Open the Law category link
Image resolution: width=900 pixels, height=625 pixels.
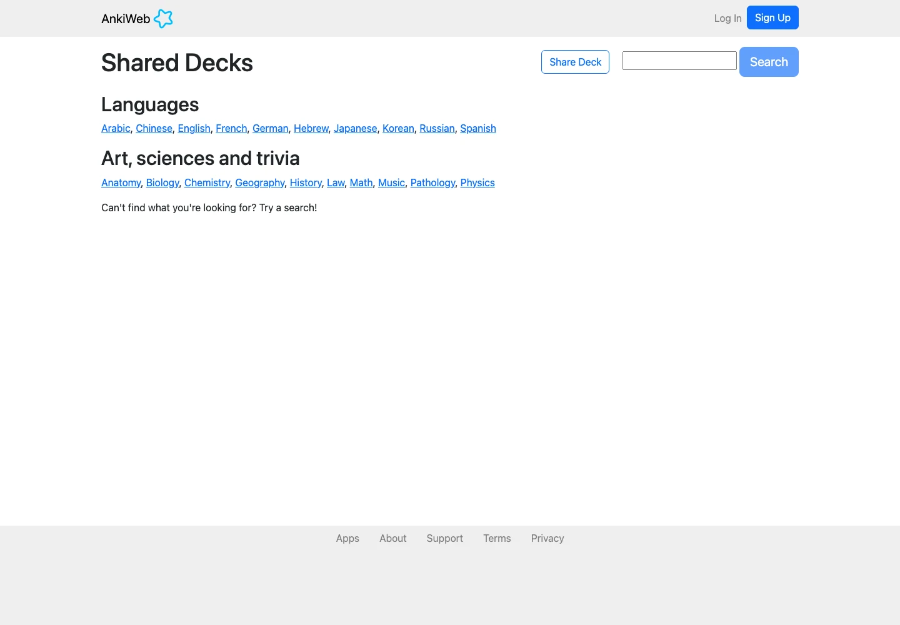(336, 182)
